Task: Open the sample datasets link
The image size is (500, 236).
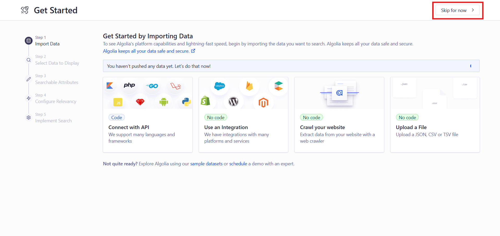Action: [206, 164]
